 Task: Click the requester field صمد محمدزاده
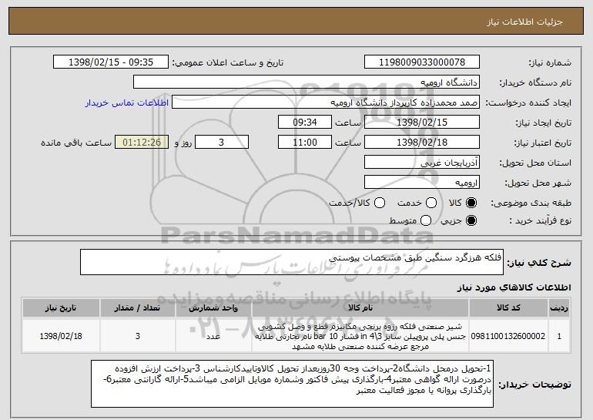pos(326,102)
